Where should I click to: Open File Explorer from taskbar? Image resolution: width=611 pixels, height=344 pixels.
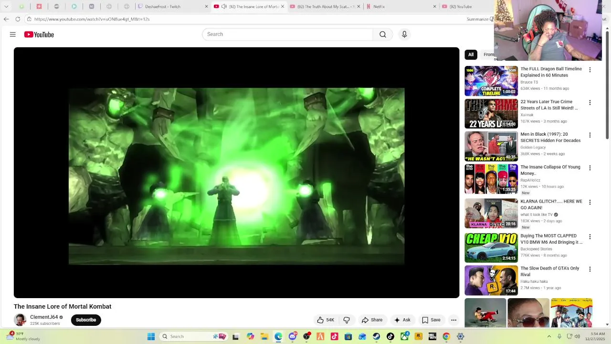[264, 336]
